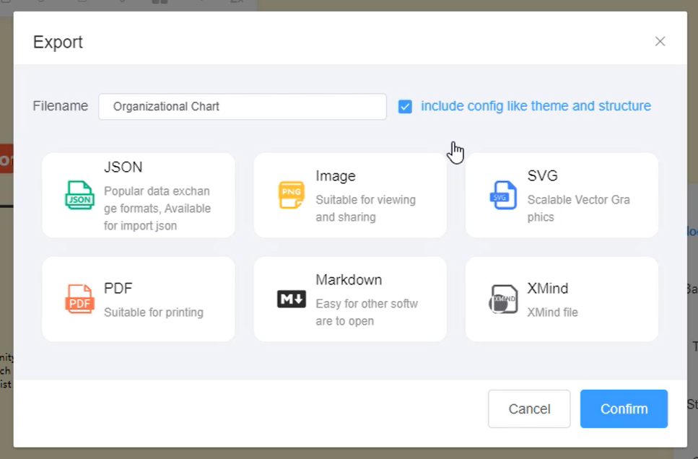This screenshot has height=459, width=698.
Task: Choose the XMind format heading
Action: [548, 289]
